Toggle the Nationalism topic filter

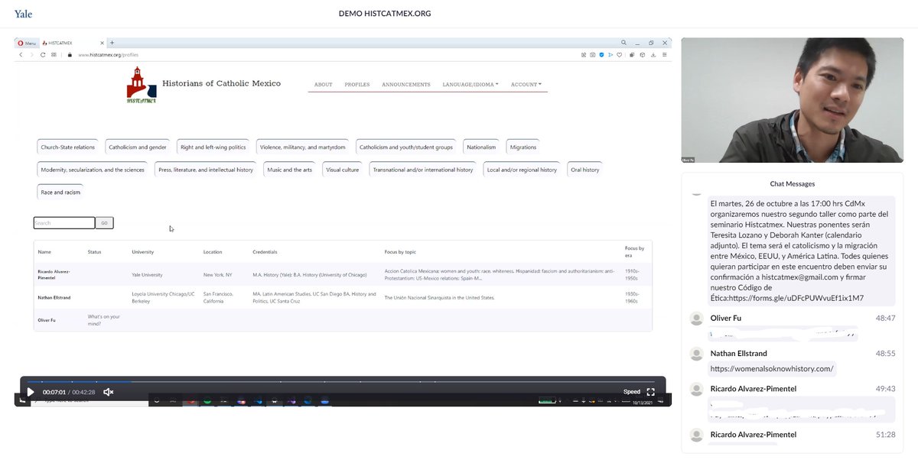coord(481,147)
